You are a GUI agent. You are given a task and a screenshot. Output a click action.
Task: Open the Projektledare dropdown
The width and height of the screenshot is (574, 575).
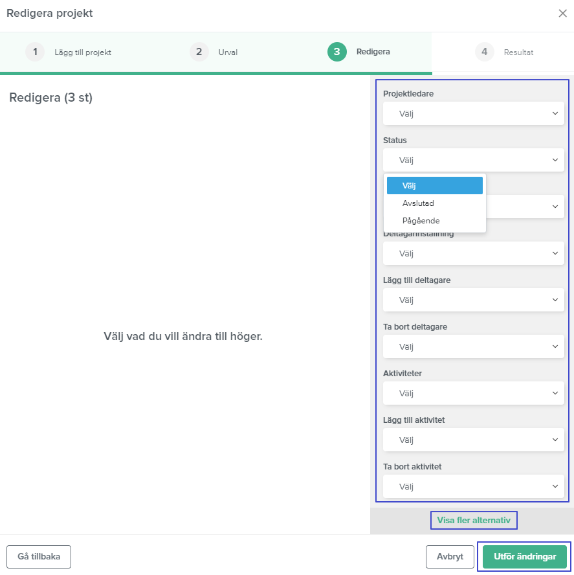[473, 113]
